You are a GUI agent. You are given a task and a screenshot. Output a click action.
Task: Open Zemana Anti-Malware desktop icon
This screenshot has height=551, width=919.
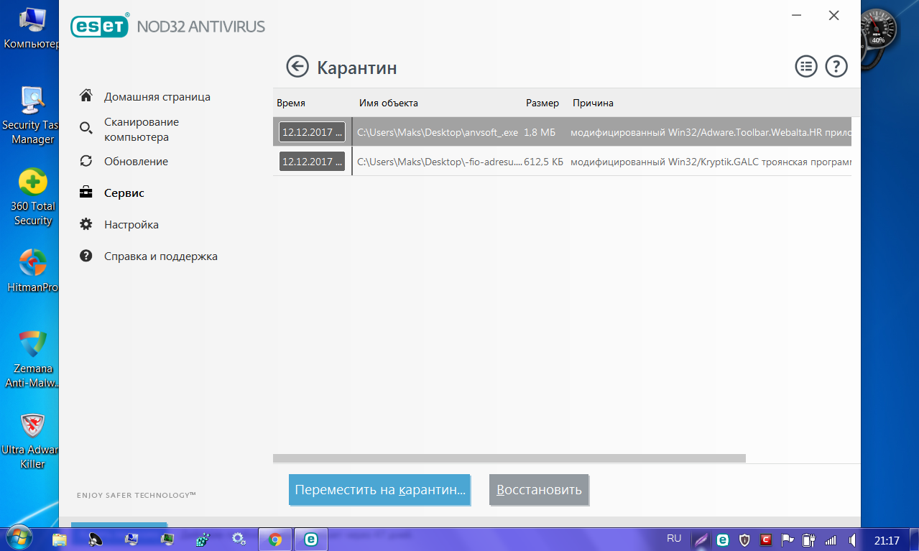[x=32, y=359]
